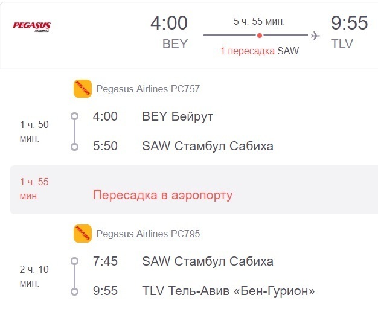Click the "5 ч. 55 мин." total duration
The width and height of the screenshot is (378, 312).
(259, 22)
